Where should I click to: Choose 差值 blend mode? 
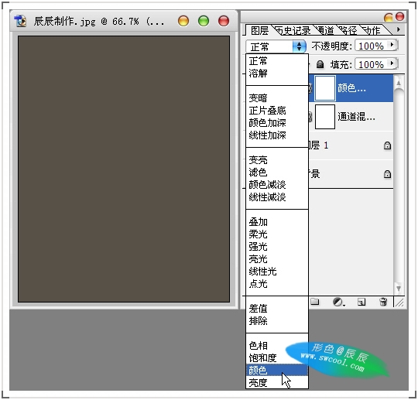(x=276, y=309)
